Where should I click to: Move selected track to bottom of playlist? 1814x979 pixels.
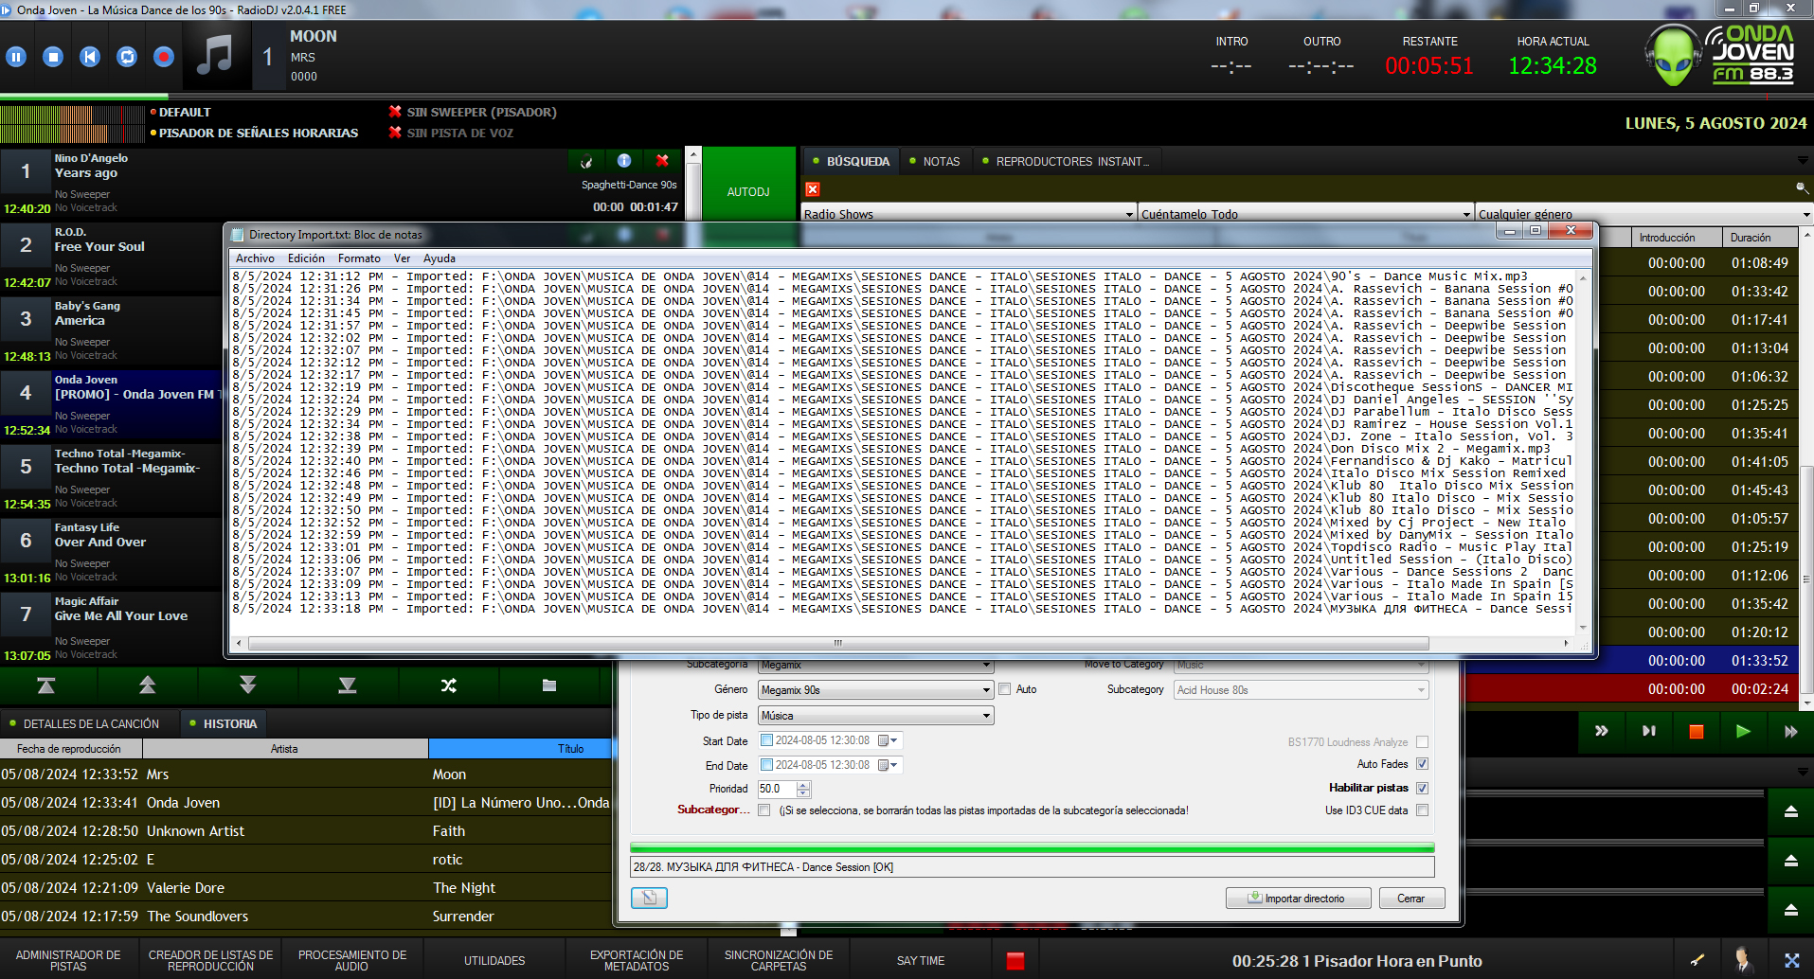tap(348, 685)
